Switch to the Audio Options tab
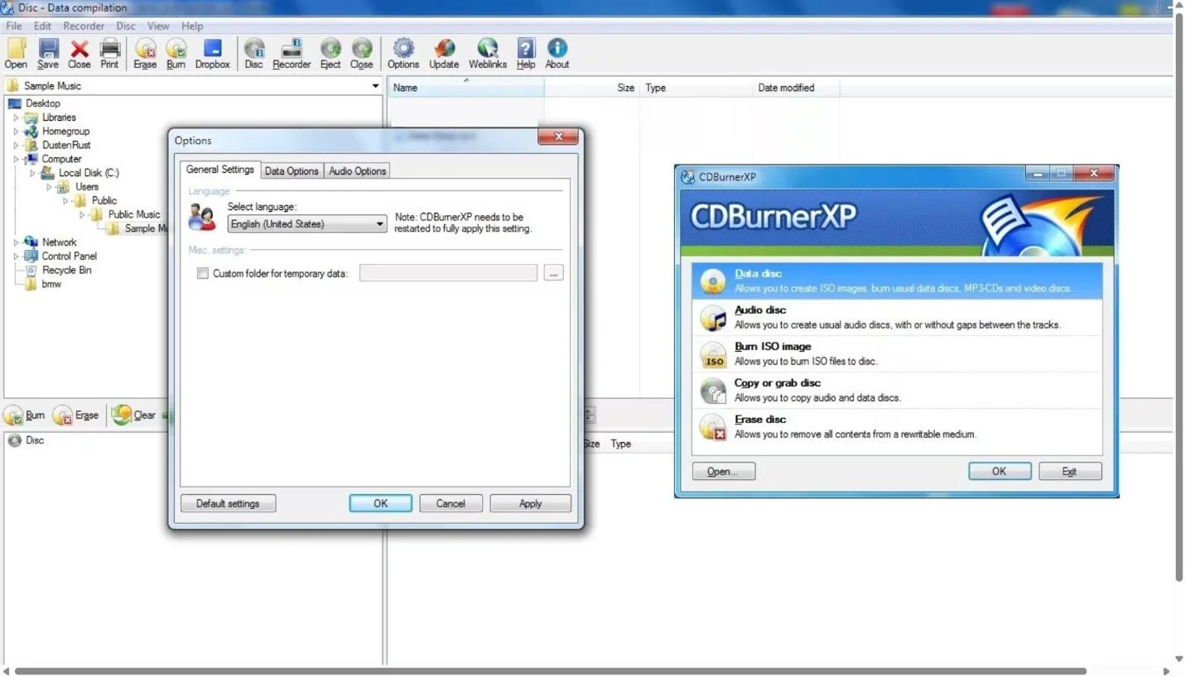 [x=358, y=170]
